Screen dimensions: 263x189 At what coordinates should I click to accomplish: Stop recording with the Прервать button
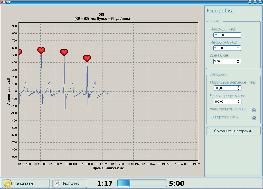(26, 183)
